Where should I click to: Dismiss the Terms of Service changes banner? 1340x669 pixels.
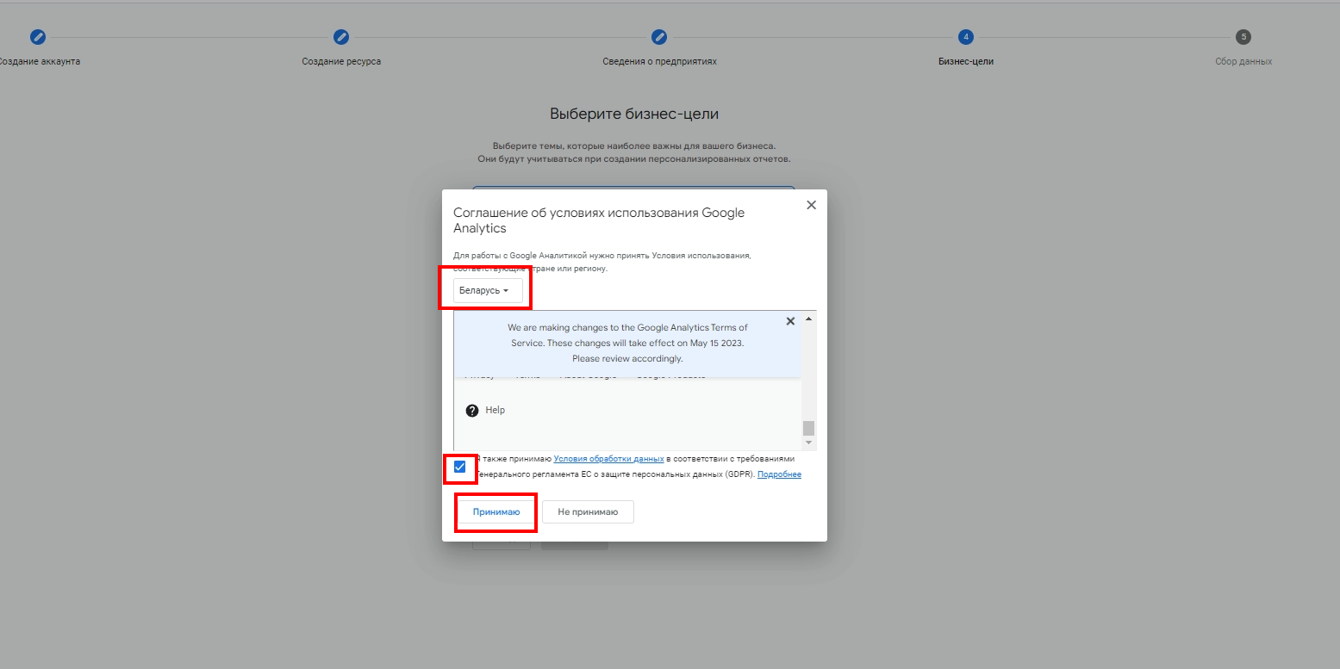[790, 321]
